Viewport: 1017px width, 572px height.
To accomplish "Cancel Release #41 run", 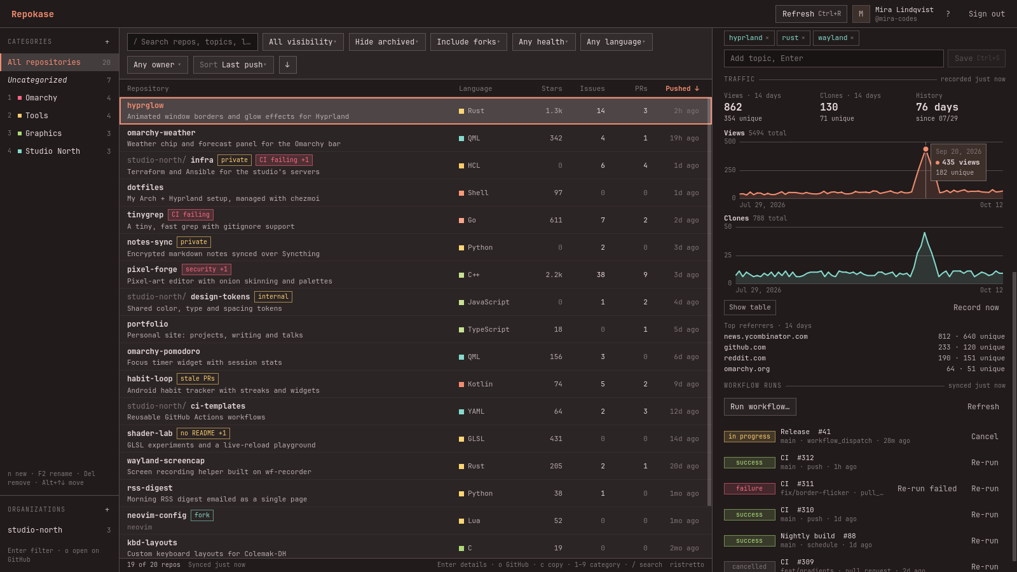I will pos(985,437).
